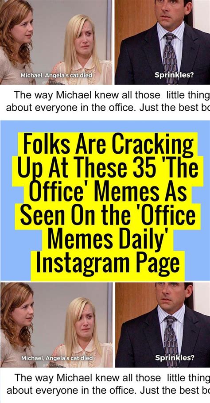Click the top 'The way Michael knew' caption
This screenshot has width=210, height=403.
[108, 101]
